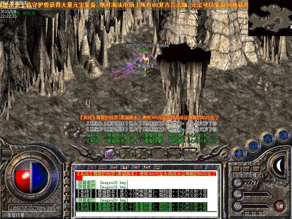Screen dimensions: 292x219
Task: Click the level value 65535
Action: pos(251,183)
